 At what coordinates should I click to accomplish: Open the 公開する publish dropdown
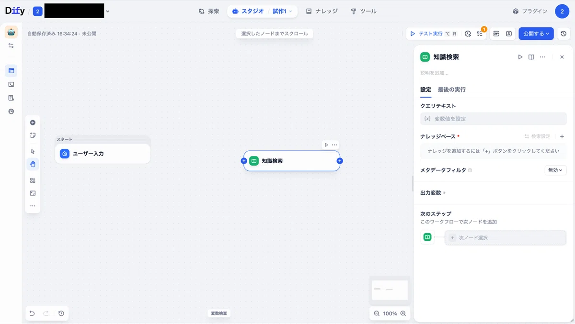point(536,34)
